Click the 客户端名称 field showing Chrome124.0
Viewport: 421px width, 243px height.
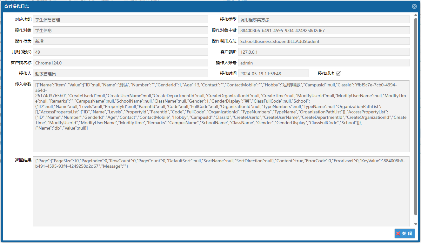(120, 63)
